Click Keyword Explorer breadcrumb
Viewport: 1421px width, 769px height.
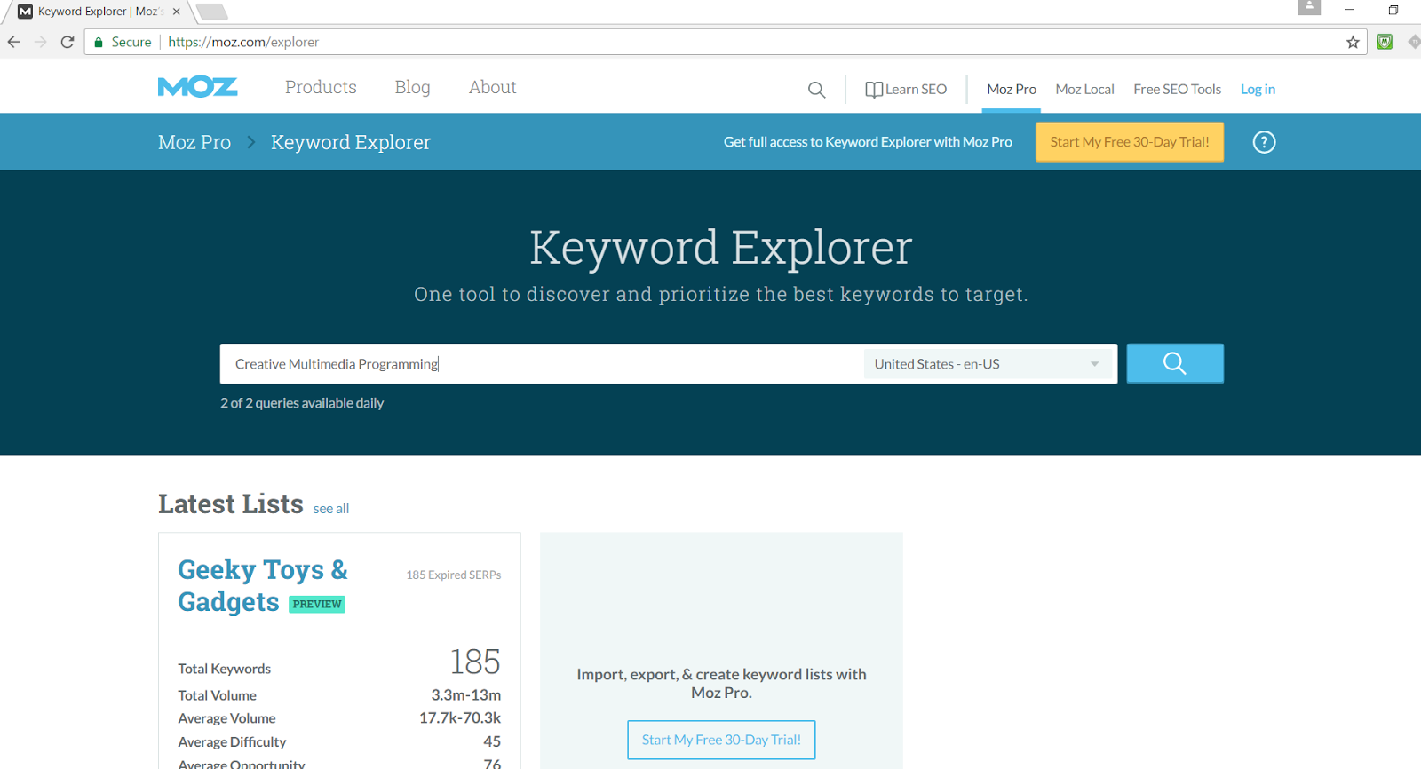coord(351,142)
